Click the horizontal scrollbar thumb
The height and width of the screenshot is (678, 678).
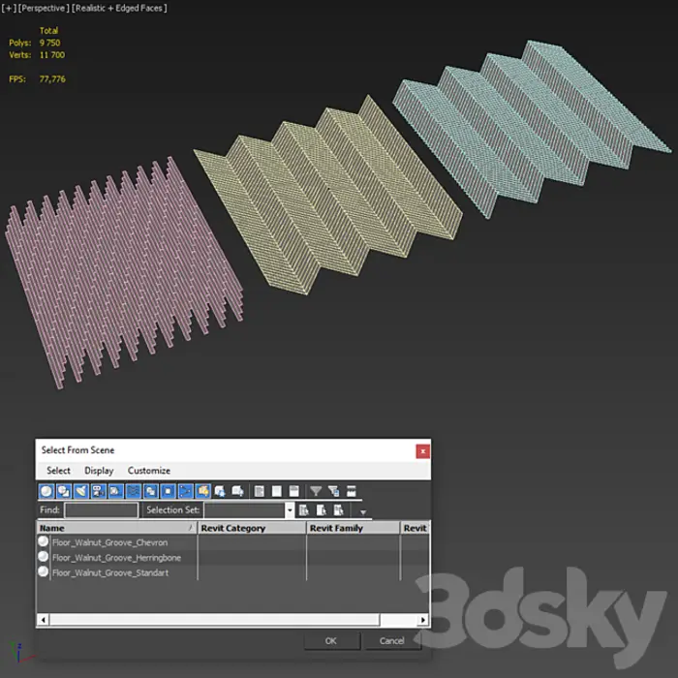point(214,620)
